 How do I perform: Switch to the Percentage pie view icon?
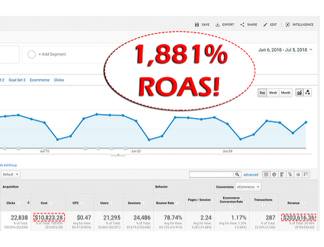274,174
